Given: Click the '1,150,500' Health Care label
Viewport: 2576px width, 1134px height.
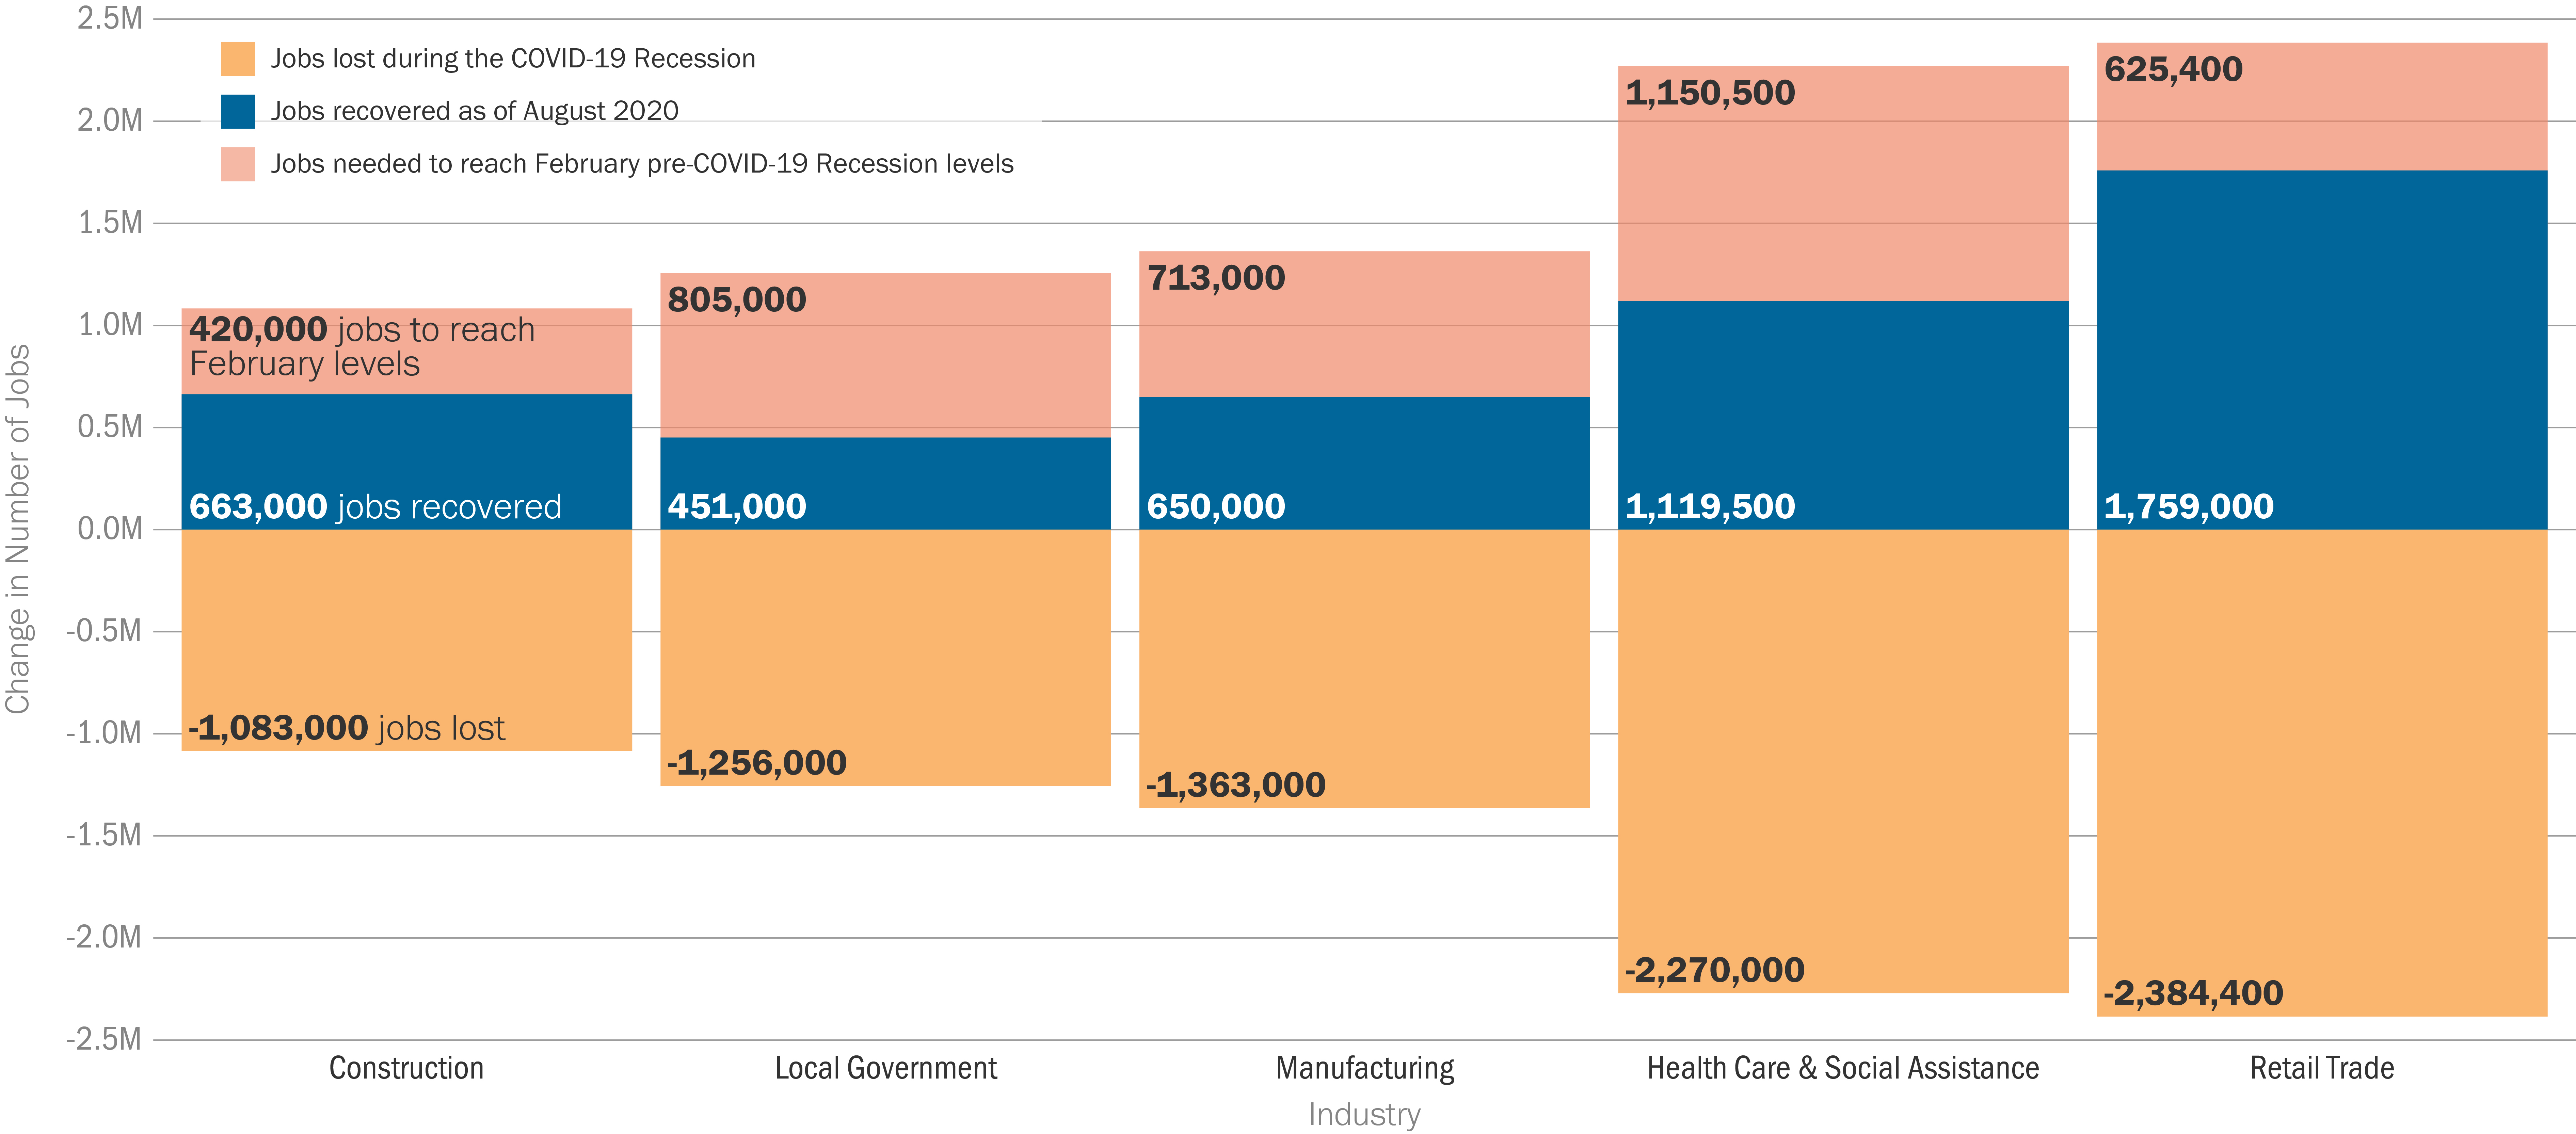Looking at the screenshot, I should (1710, 93).
